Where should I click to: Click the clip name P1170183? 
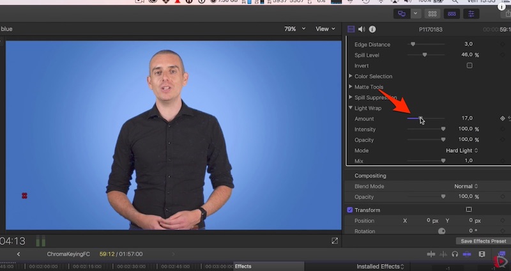point(431,29)
